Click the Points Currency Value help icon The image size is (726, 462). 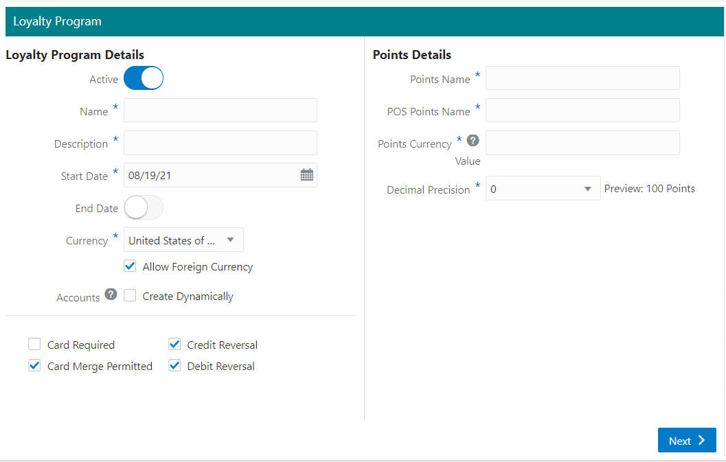pos(473,140)
